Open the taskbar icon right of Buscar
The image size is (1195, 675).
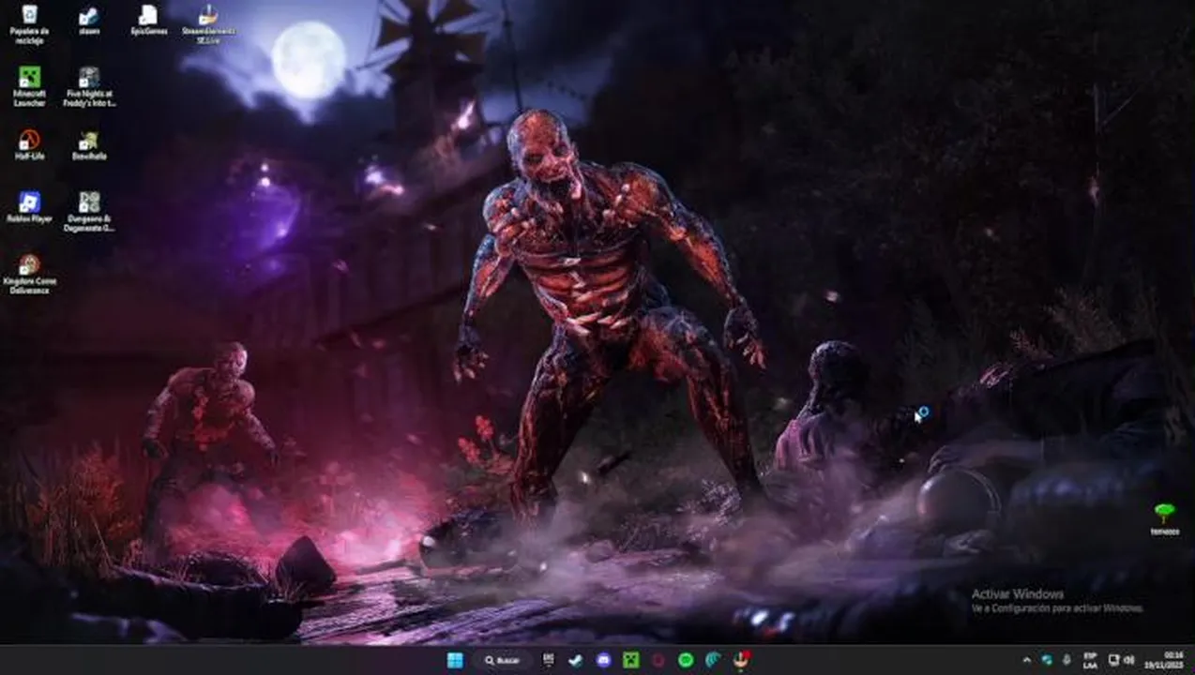549,660
